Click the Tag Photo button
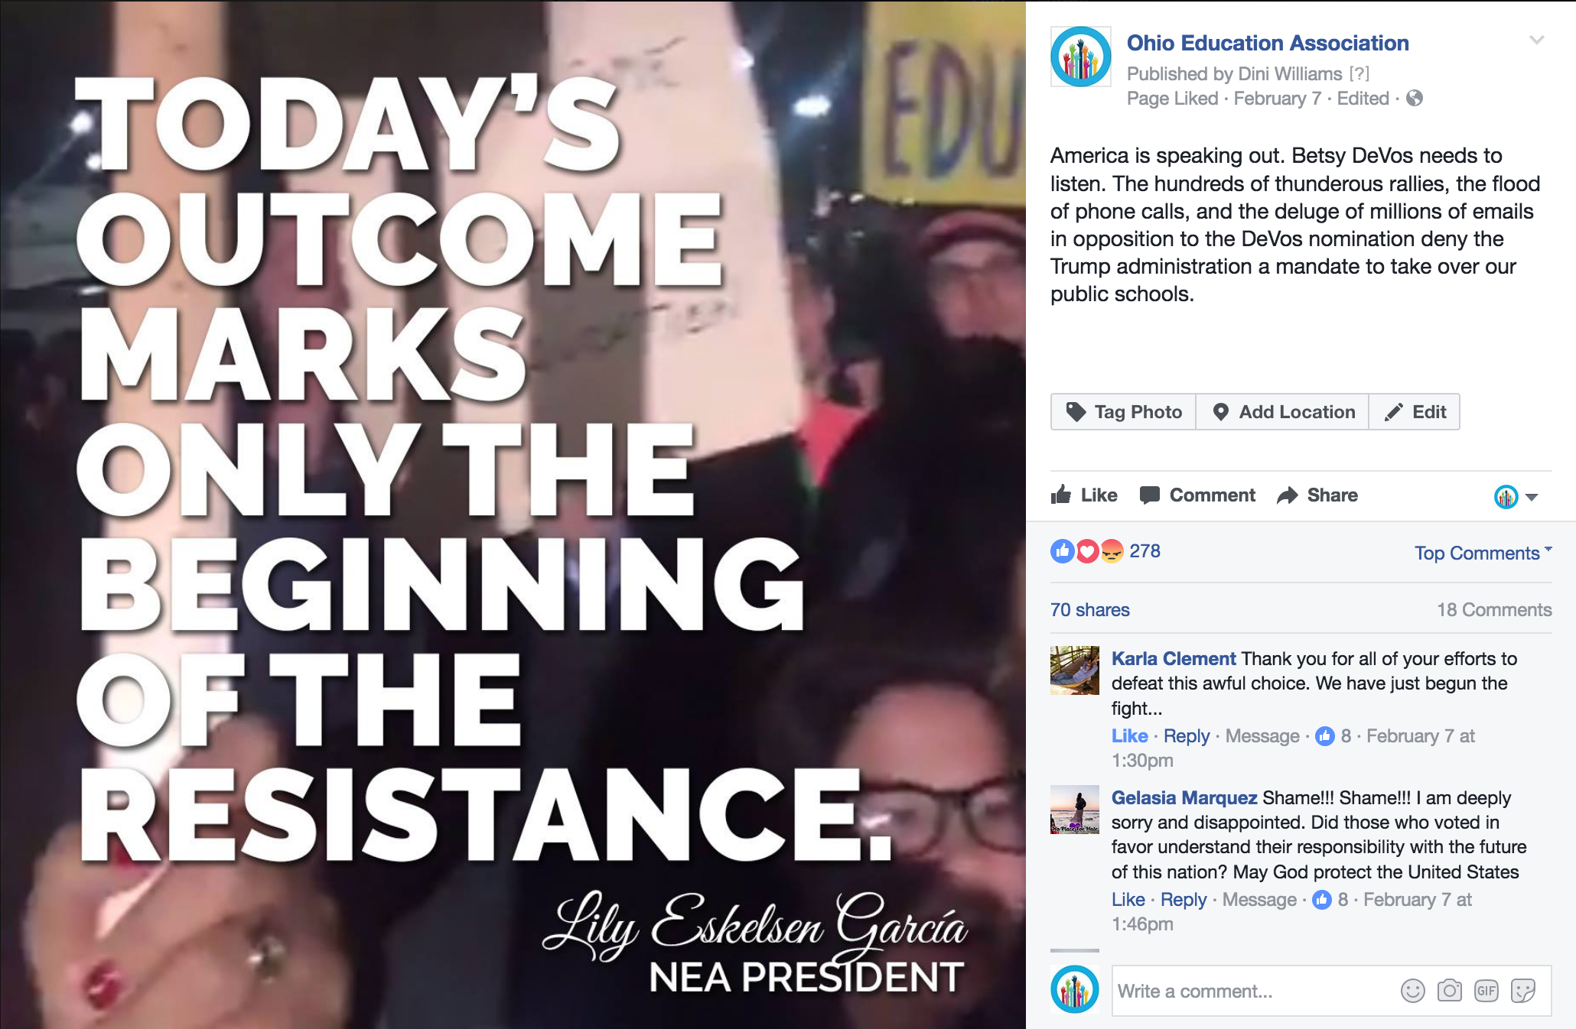 [1123, 412]
